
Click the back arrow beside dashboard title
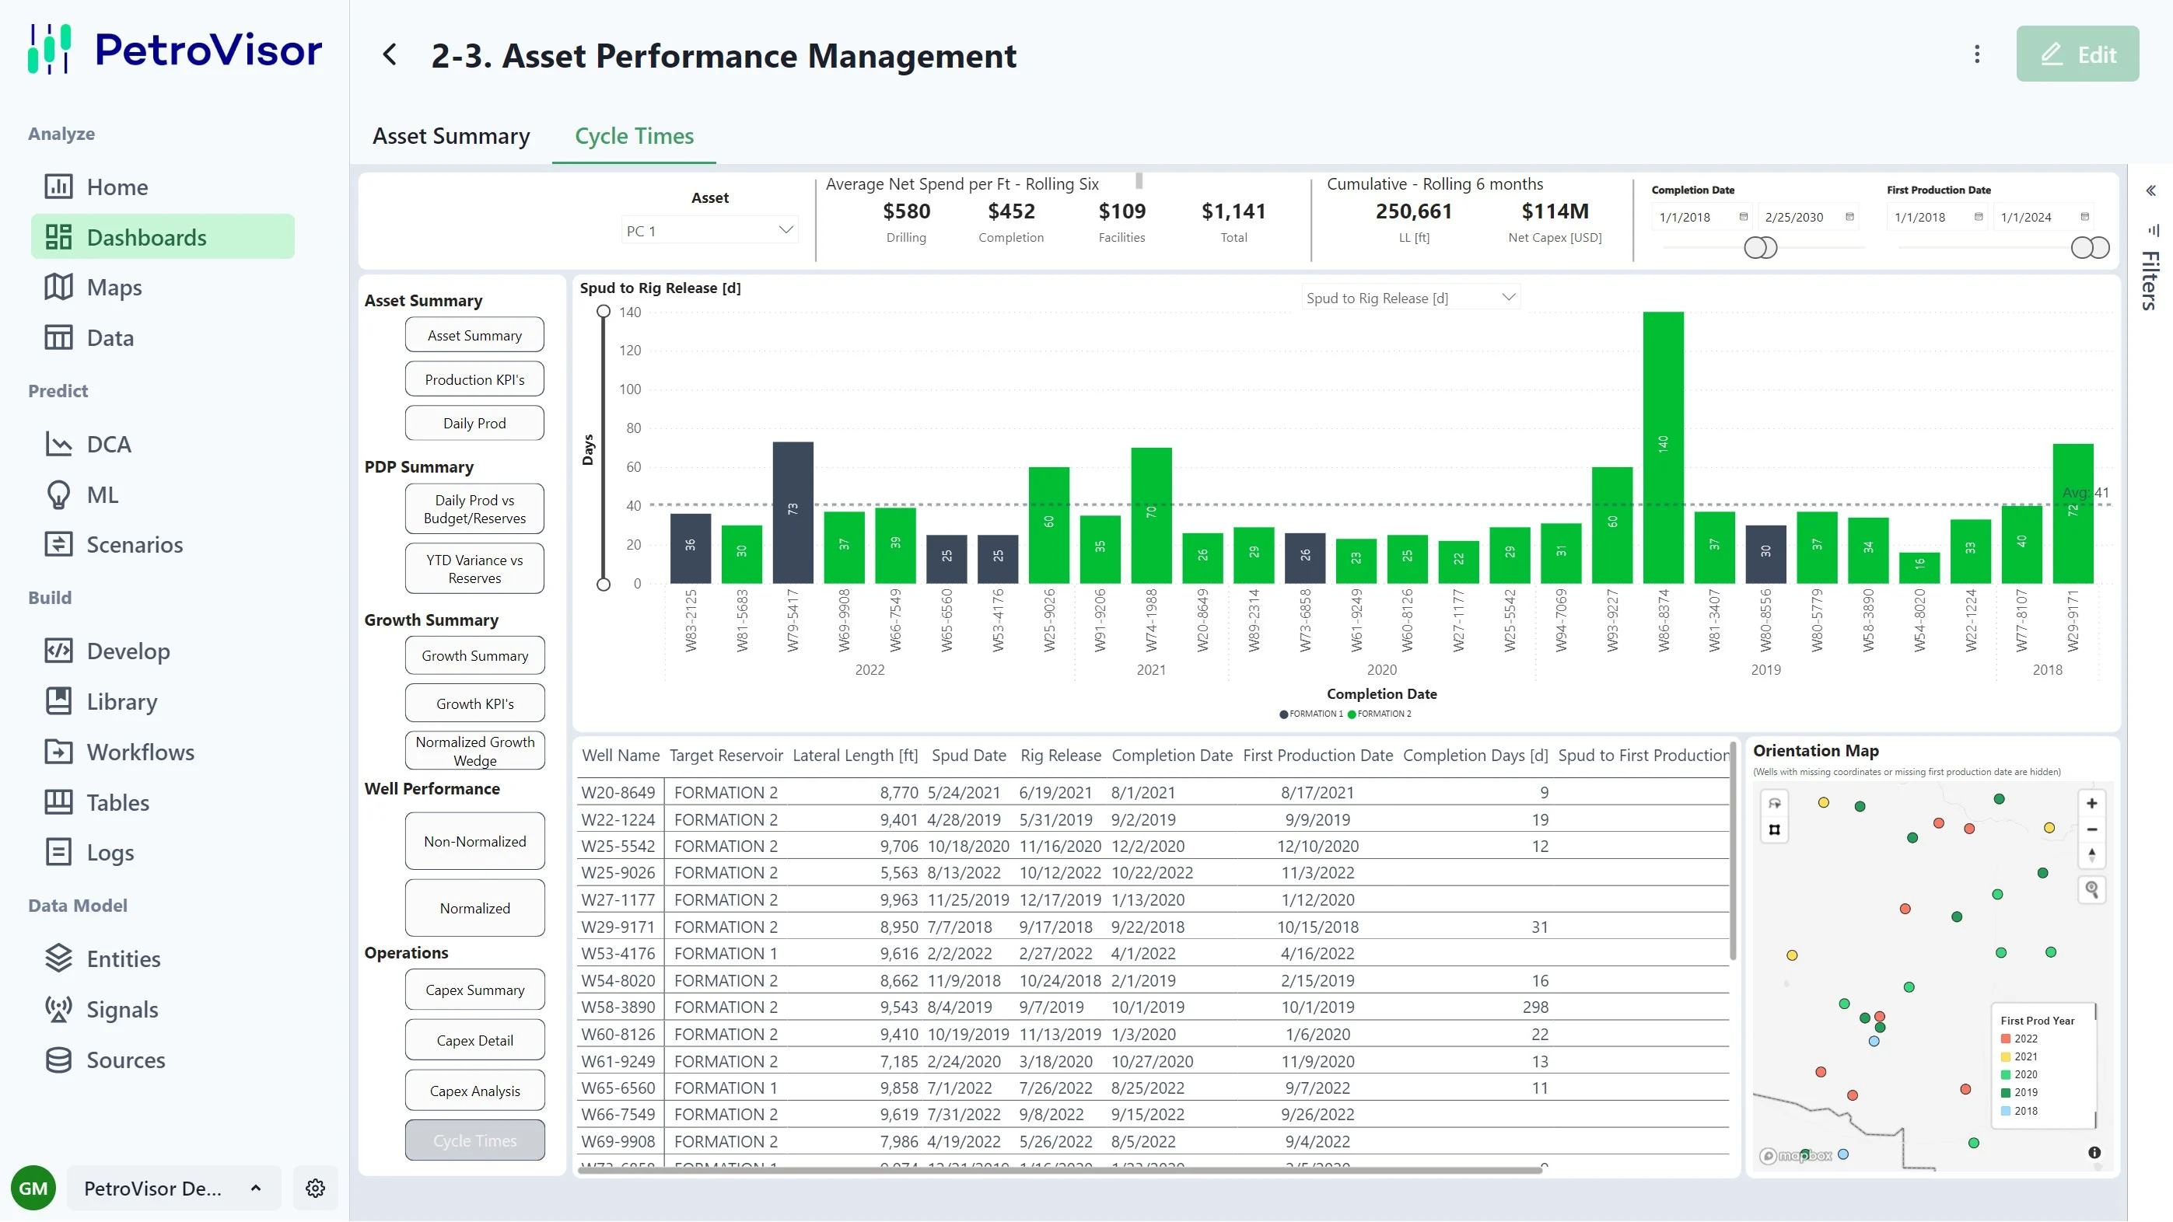tap(390, 56)
